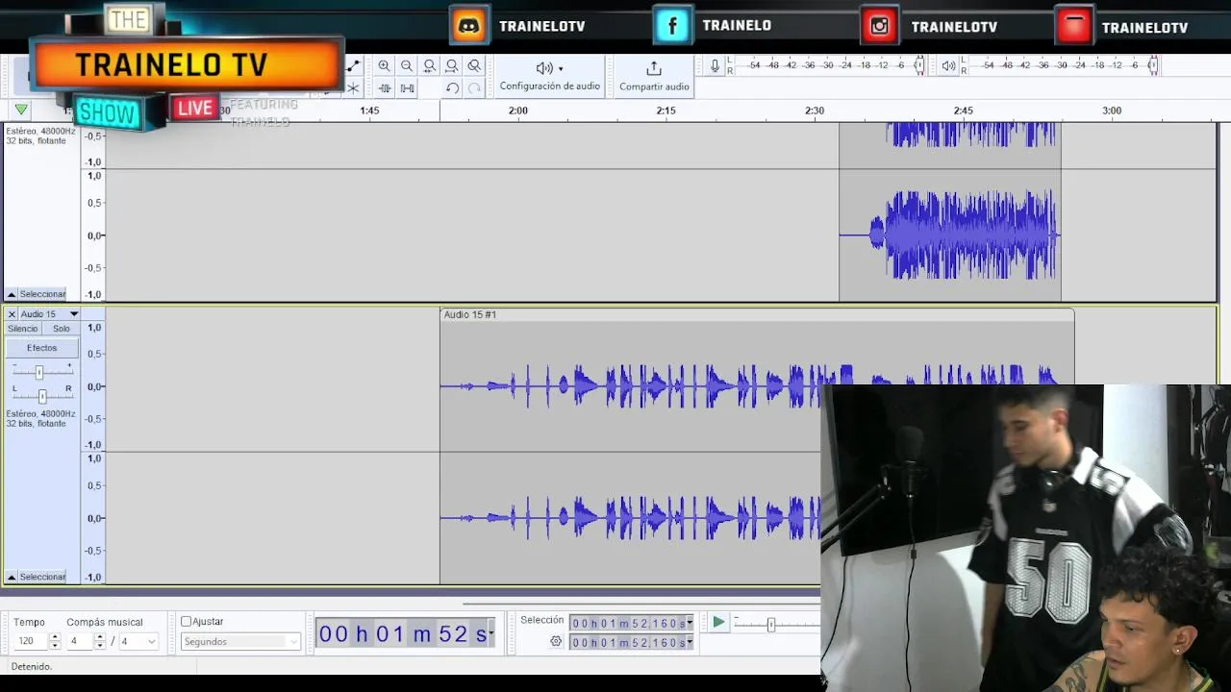Image resolution: width=1231 pixels, height=692 pixels.
Task: Click Seleccionar on the upper track
Action: click(43, 294)
